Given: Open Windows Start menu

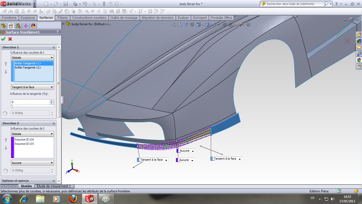Looking at the screenshot, I should (x=7, y=198).
